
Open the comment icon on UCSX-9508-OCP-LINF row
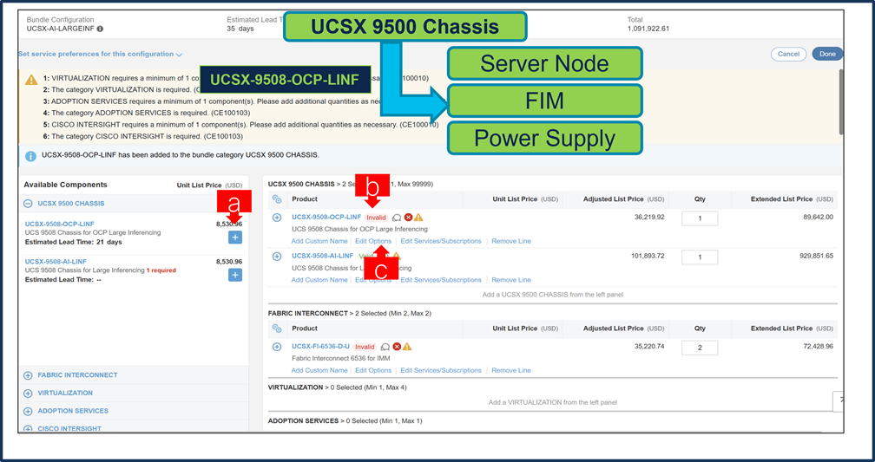[x=397, y=218]
